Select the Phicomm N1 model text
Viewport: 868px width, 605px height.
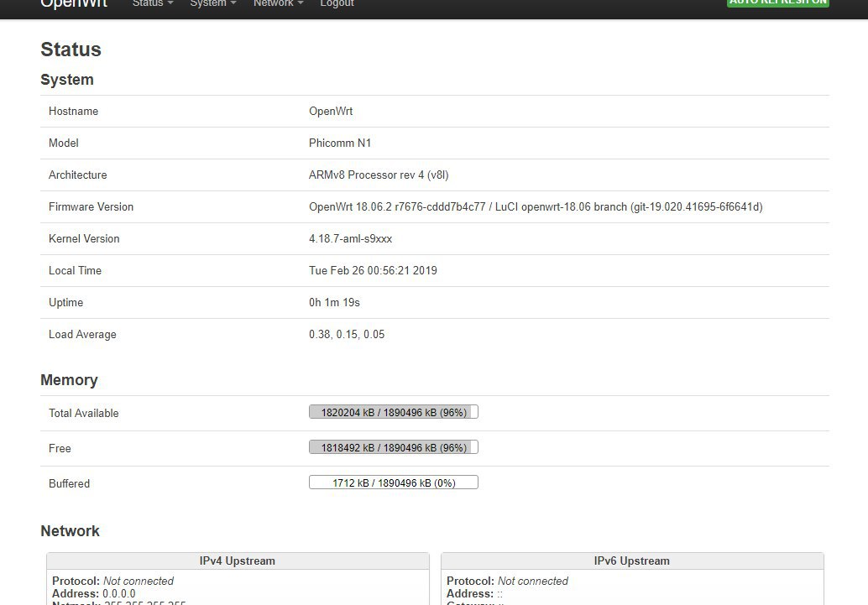pos(340,143)
